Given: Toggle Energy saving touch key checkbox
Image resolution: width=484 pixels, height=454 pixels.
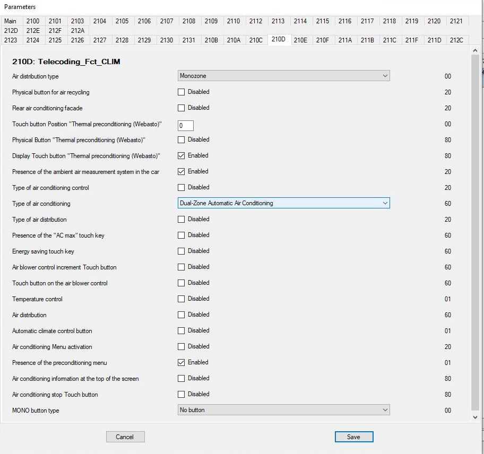Looking at the screenshot, I should click(181, 251).
